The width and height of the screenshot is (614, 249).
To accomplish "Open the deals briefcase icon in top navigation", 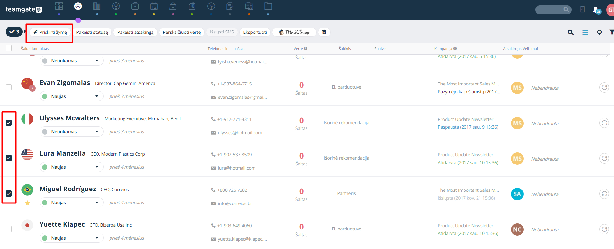I will pyautogui.click(x=135, y=6).
